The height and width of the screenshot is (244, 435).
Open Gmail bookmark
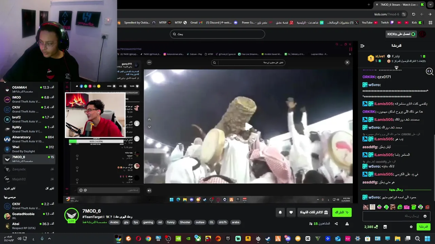[x=196, y=23]
